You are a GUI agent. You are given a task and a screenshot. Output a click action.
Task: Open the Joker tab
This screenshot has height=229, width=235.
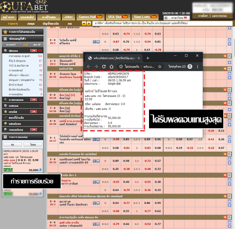[69, 17]
